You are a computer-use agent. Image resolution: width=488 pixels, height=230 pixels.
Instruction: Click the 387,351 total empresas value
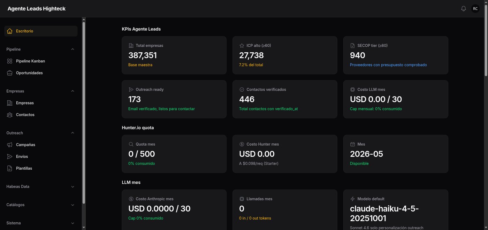[143, 55]
